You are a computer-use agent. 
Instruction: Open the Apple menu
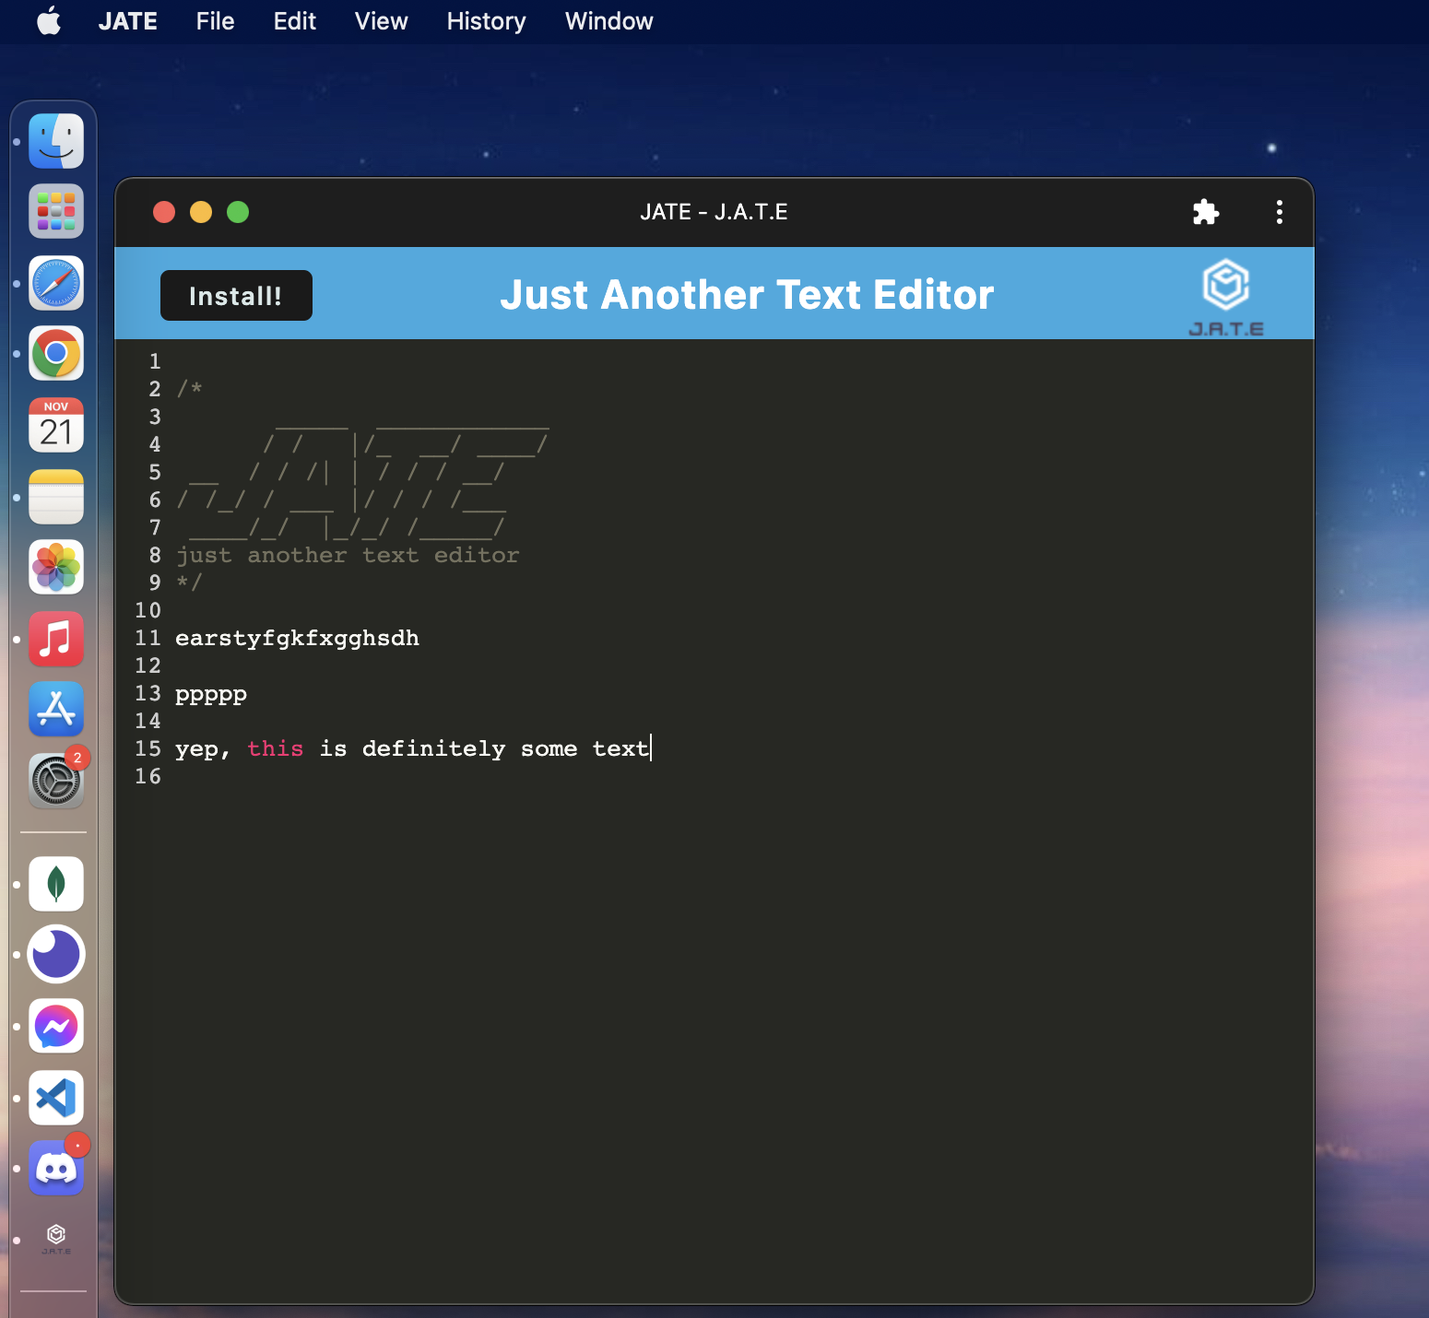49,21
